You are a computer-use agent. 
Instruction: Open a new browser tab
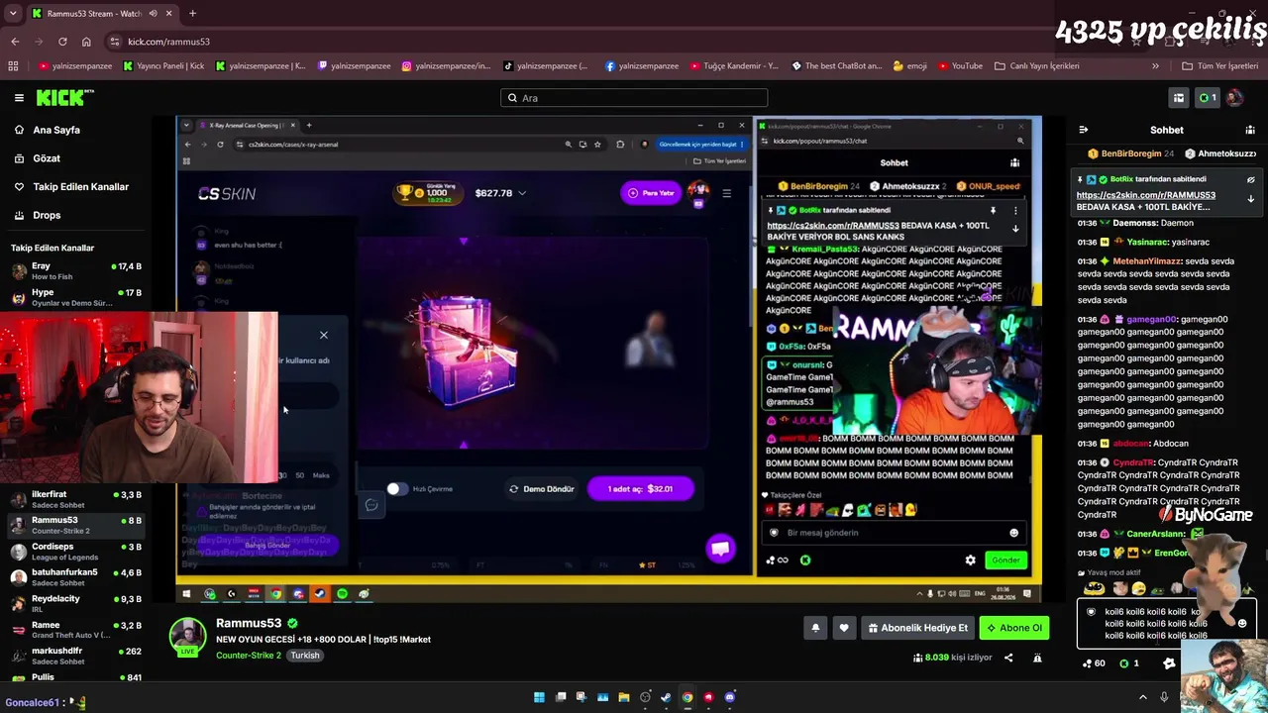tap(192, 14)
